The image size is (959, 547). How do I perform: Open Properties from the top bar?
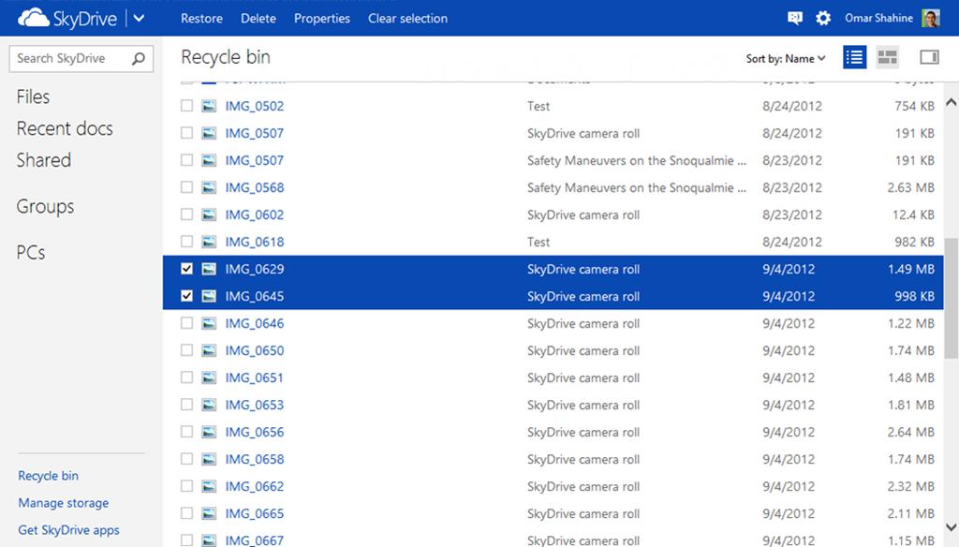click(x=322, y=19)
